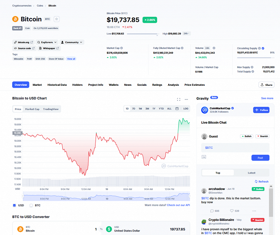Select the Latest tab in chat feed
The height and width of the screenshot is (235, 280).
(251, 173)
